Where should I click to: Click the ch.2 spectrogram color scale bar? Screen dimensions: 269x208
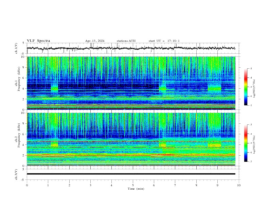coord(246,143)
